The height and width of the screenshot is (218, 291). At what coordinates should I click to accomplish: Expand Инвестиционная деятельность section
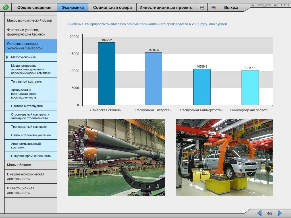point(31,190)
